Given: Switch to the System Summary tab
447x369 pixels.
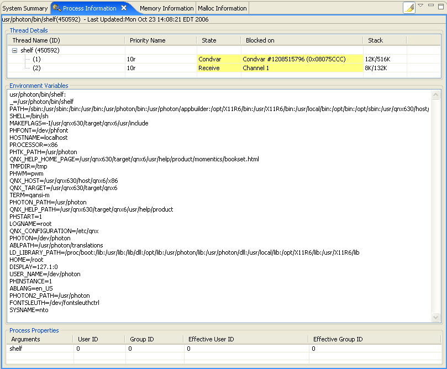Looking at the screenshot, I should coord(25,8).
